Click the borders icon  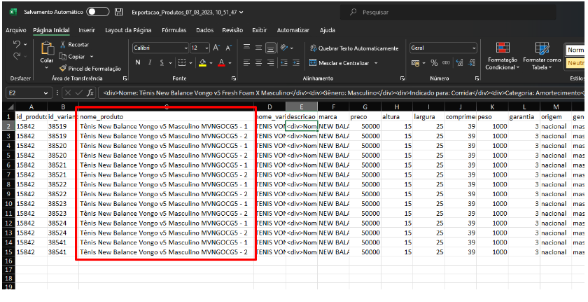pos(181,62)
